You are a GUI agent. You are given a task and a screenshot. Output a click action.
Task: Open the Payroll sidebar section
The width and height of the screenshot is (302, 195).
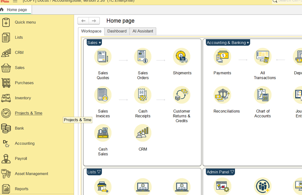pyautogui.click(x=21, y=158)
